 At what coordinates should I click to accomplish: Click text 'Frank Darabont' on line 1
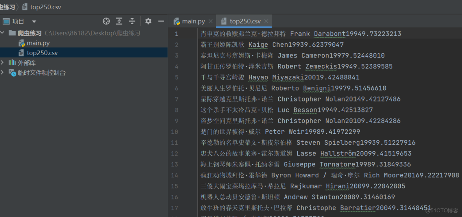coord(318,34)
